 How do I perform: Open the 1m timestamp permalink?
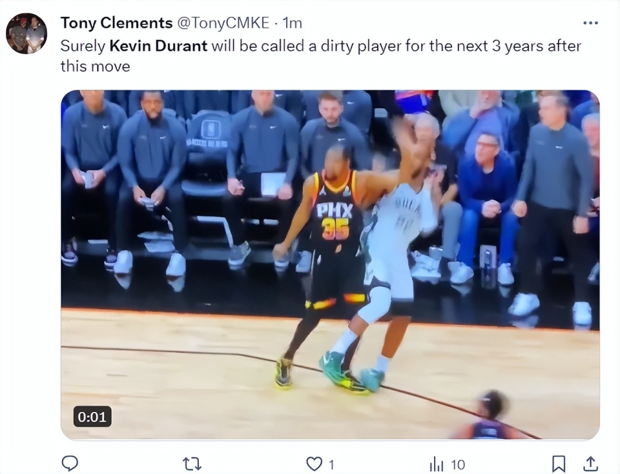pyautogui.click(x=293, y=23)
